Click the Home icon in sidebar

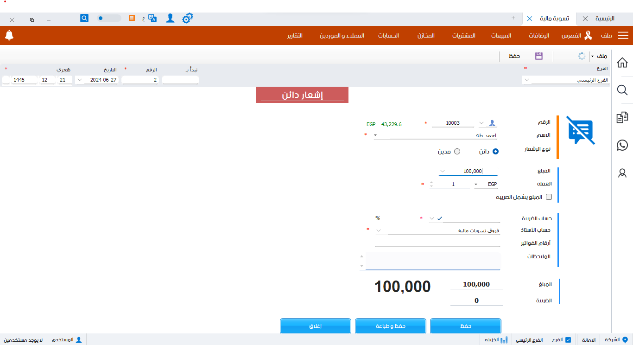(x=622, y=62)
